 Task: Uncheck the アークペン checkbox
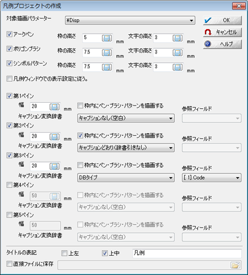tap(9, 34)
